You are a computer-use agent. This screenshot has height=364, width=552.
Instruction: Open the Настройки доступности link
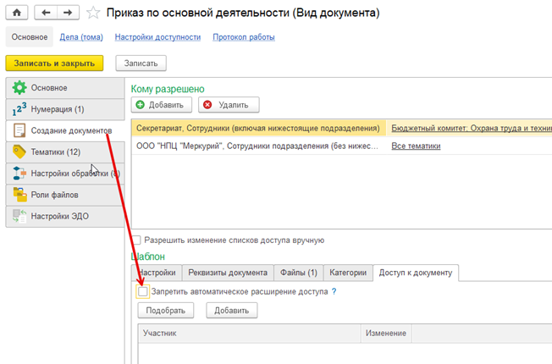coord(157,37)
